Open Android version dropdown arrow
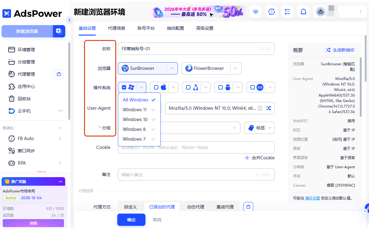Image resolution: width=369 pixels, height=228 pixels. tap(238, 87)
